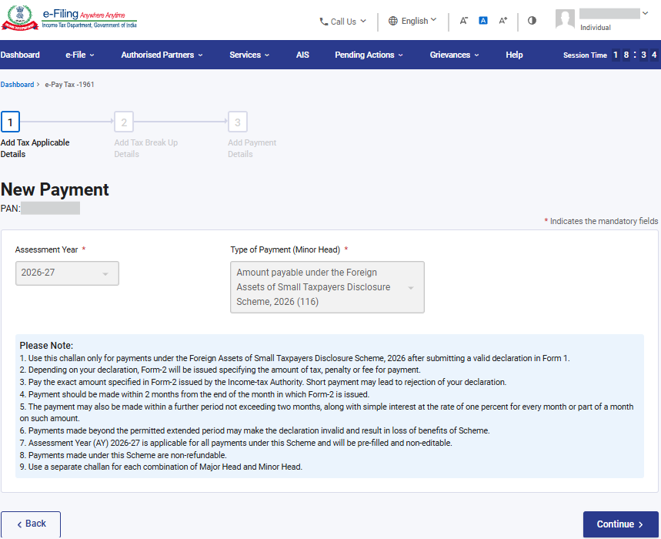The height and width of the screenshot is (539, 661).
Task: Click the 'Indicates the mandatory fields' note
Action: click(601, 221)
